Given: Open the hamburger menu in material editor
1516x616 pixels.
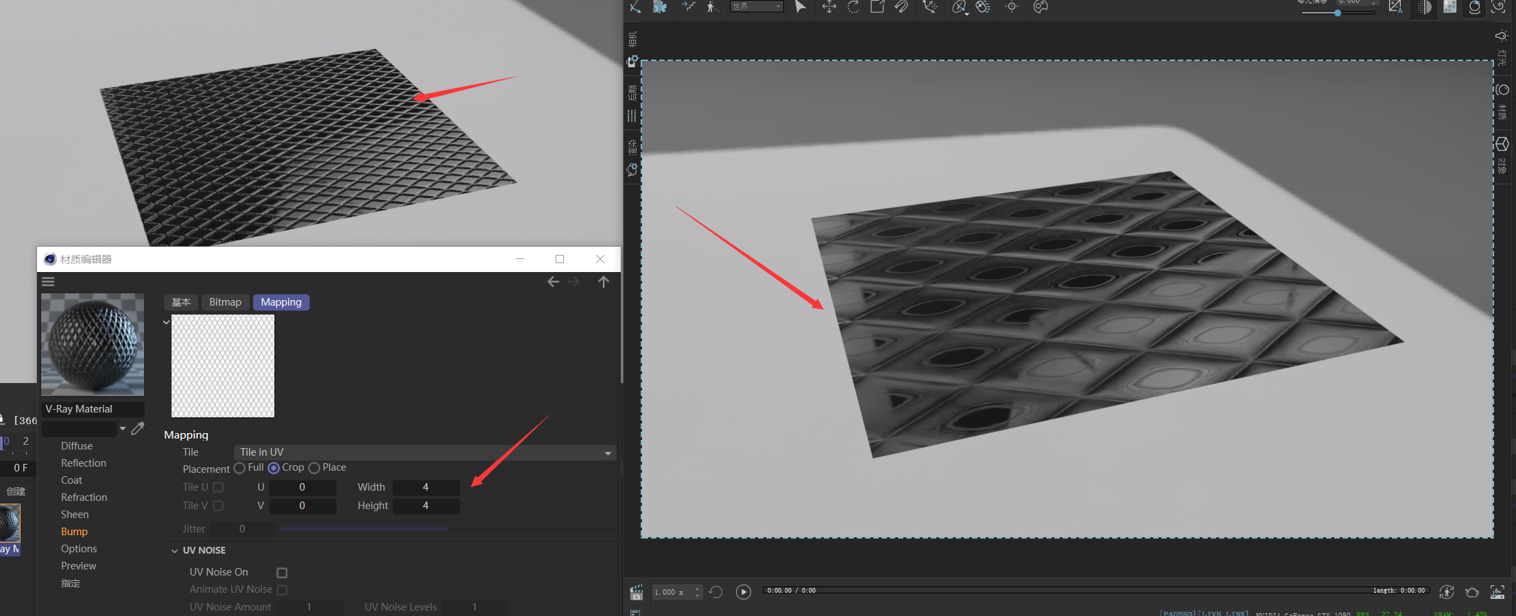Looking at the screenshot, I should [x=48, y=282].
